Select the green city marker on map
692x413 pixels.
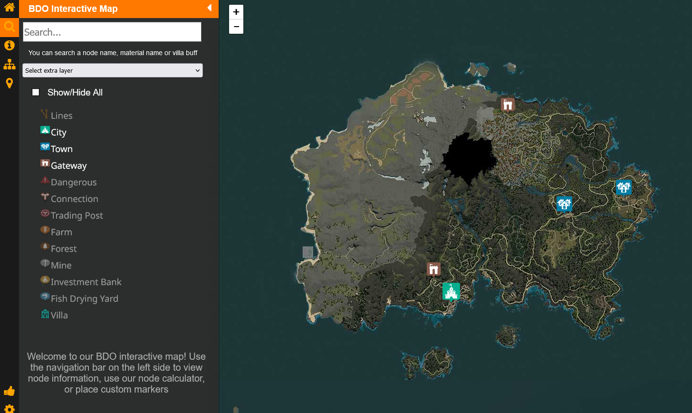451,291
